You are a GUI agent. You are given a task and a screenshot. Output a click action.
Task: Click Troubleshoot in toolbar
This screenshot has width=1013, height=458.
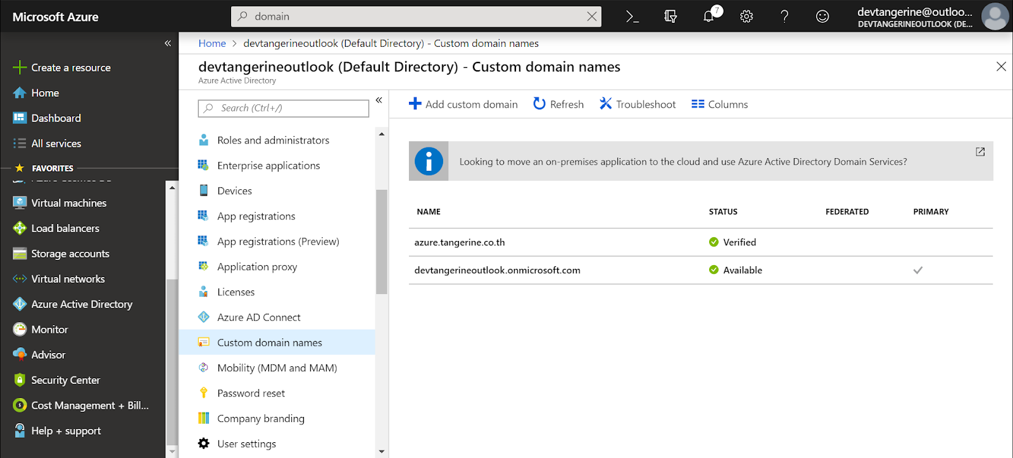click(x=638, y=104)
